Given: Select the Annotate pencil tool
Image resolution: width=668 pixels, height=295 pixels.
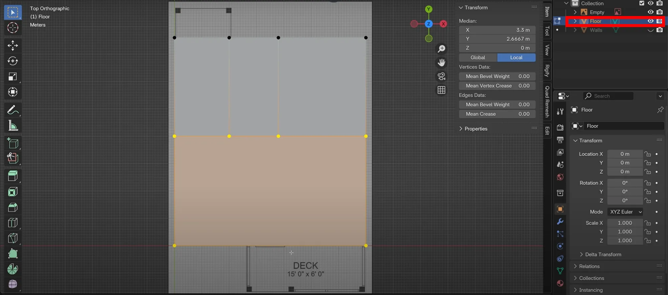Looking at the screenshot, I should click(13, 110).
